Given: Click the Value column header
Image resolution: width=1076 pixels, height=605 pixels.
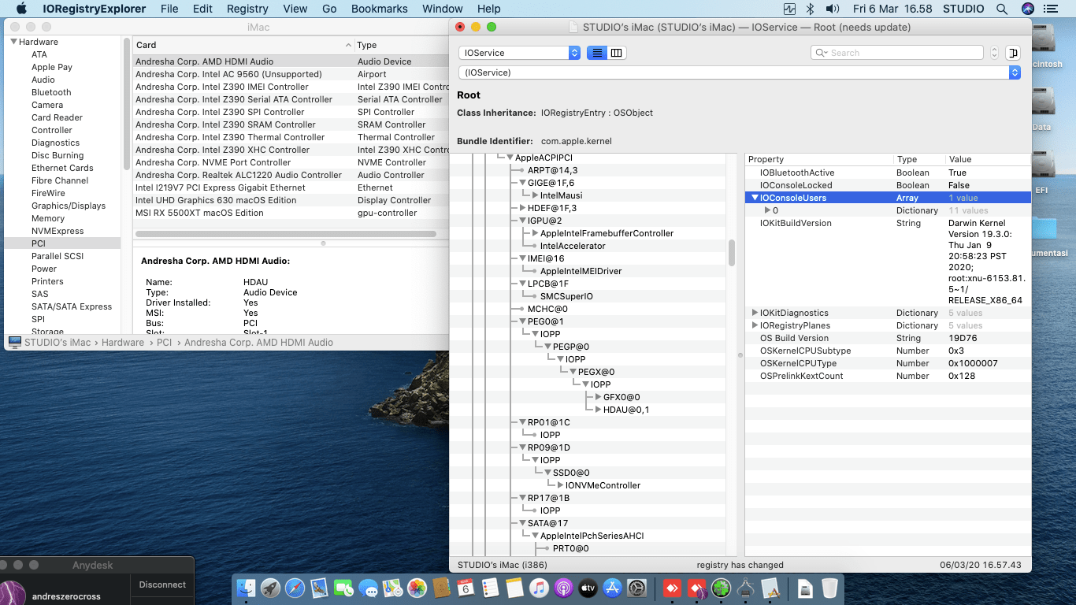Looking at the screenshot, I should [x=988, y=159].
